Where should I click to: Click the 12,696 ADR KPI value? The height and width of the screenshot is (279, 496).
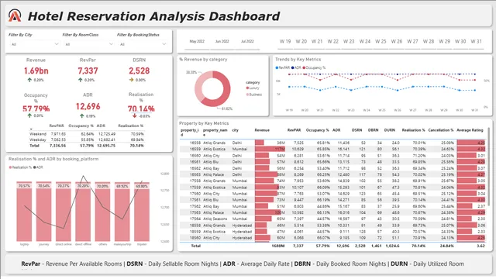[88, 107]
